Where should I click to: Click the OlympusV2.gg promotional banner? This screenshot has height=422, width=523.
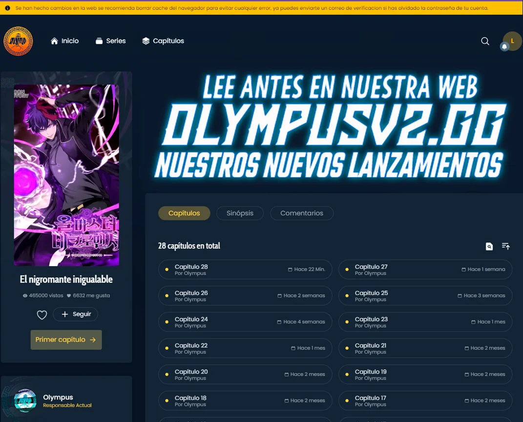tap(328, 126)
